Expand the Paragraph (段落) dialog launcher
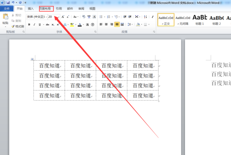Image resolution: width=231 pixels, height=155 pixels. pos(154,32)
